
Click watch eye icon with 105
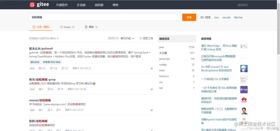pos(40,68)
